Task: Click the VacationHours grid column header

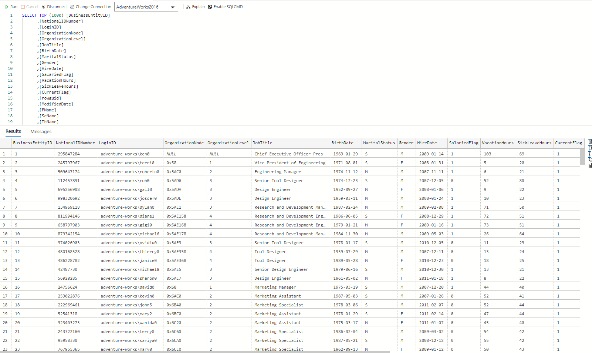Action: (x=498, y=143)
